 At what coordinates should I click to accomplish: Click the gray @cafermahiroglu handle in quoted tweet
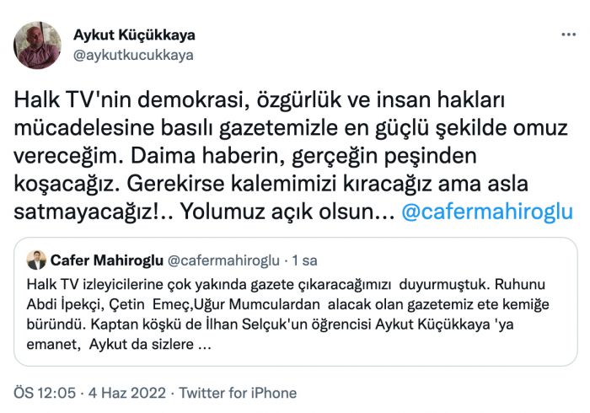point(223,259)
